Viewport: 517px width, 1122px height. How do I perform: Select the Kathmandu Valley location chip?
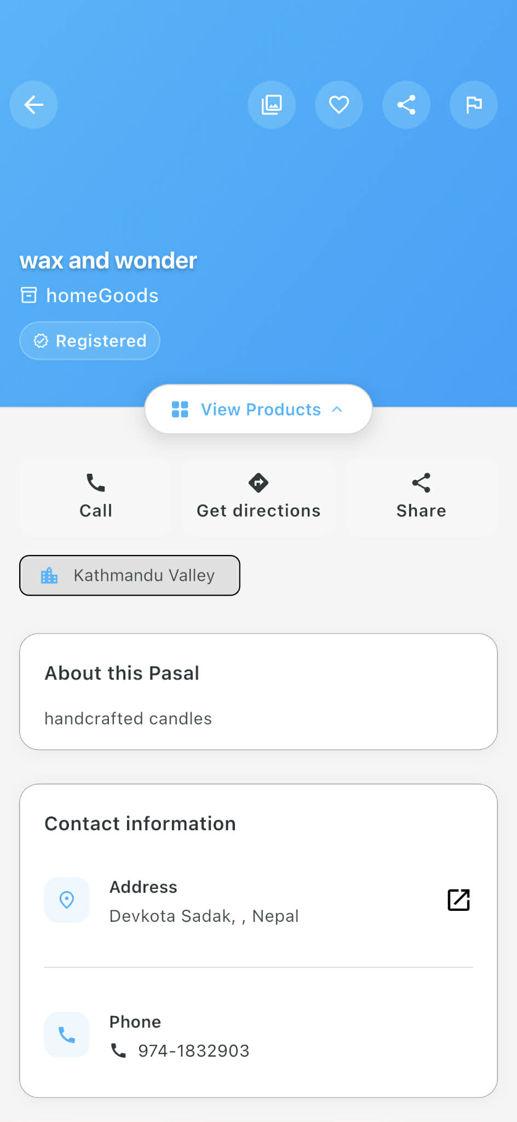[x=130, y=575]
